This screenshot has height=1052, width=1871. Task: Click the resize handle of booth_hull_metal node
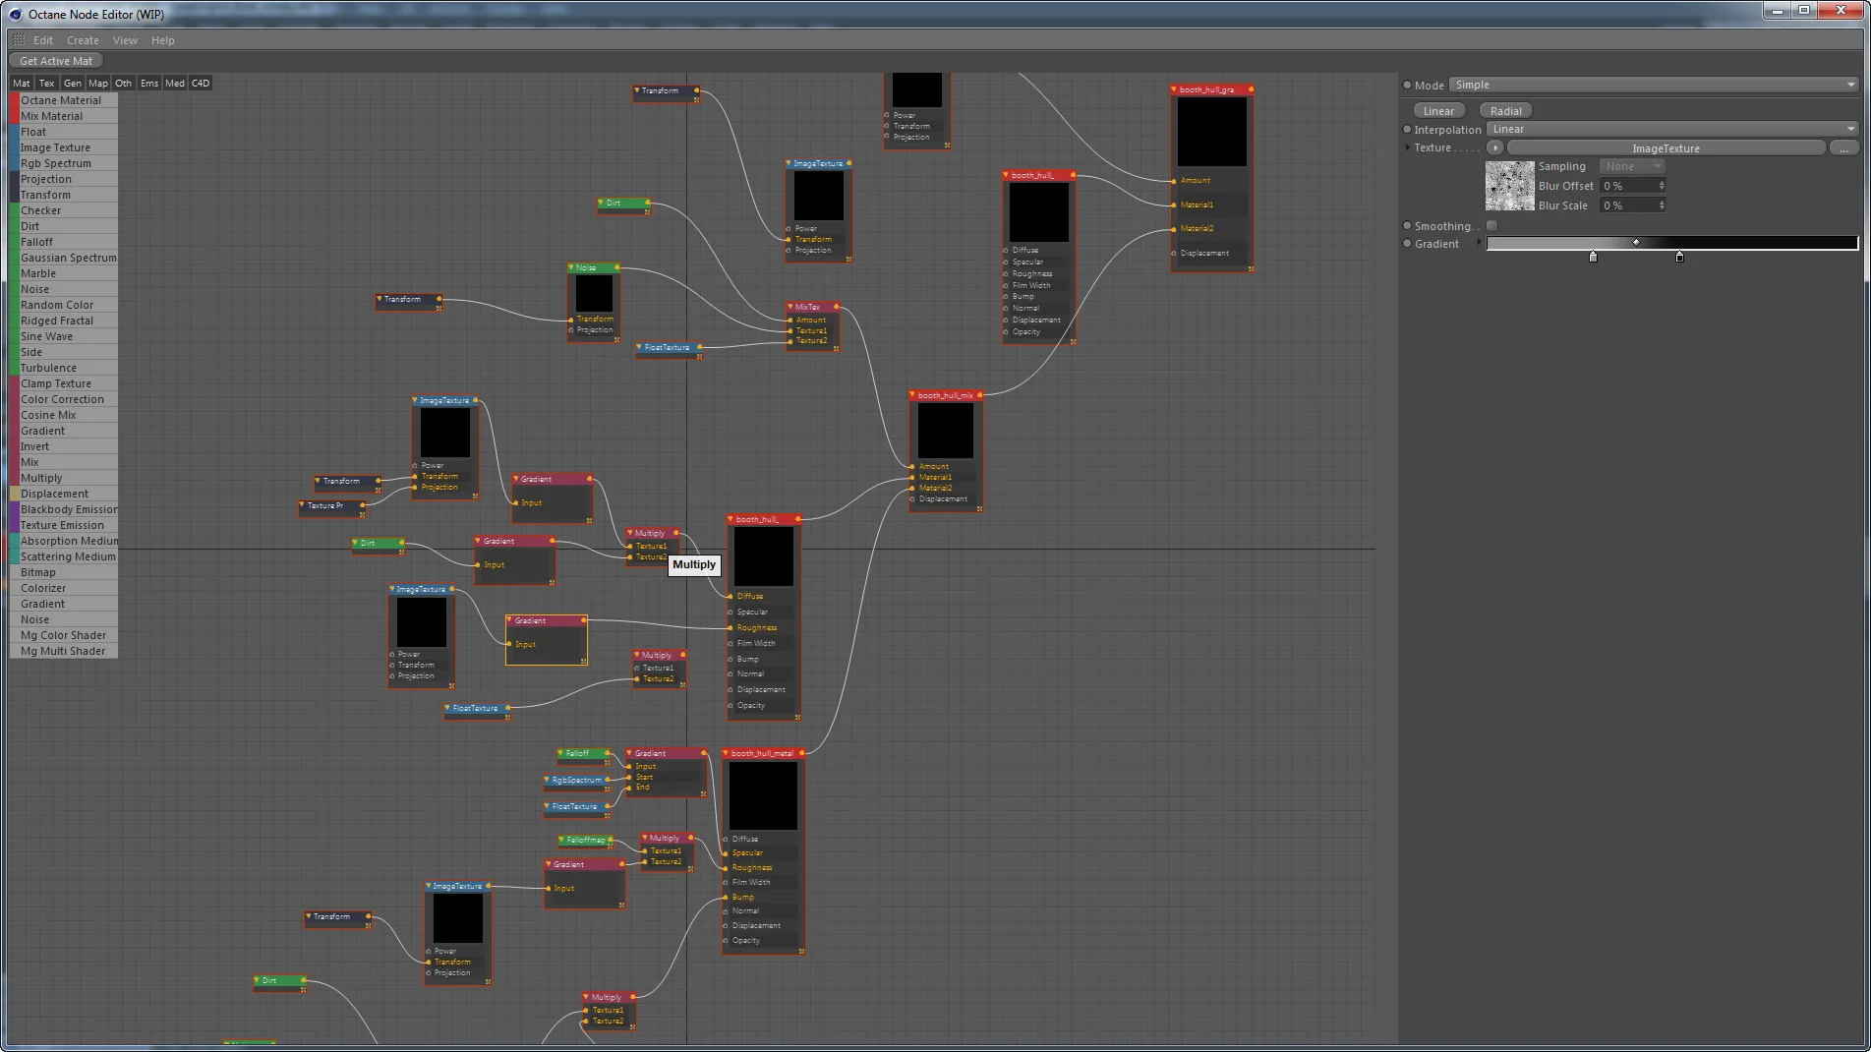[x=801, y=951]
